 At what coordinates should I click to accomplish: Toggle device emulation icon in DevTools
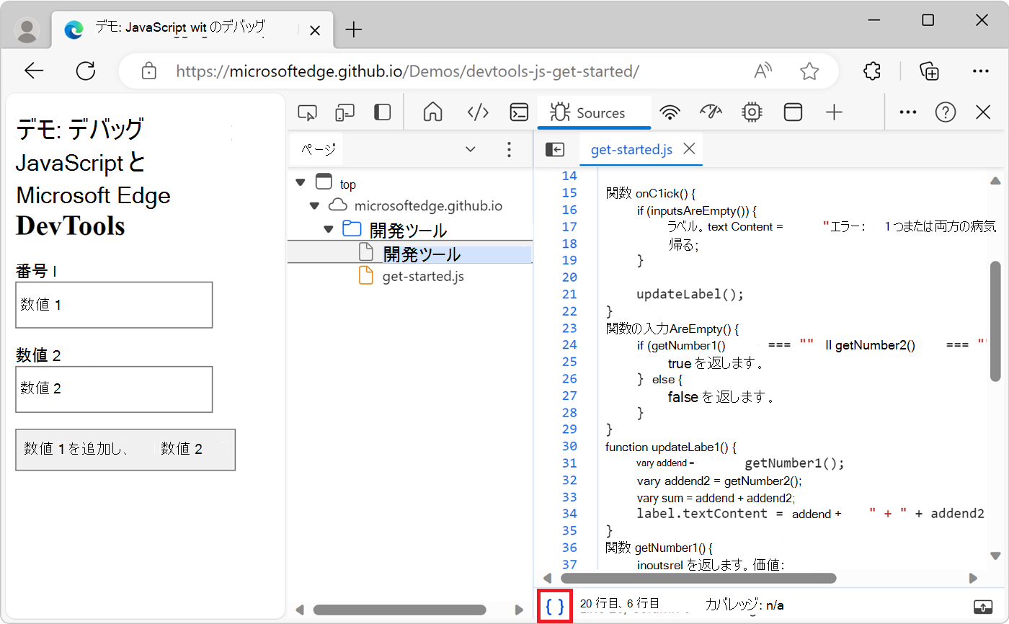(x=345, y=112)
